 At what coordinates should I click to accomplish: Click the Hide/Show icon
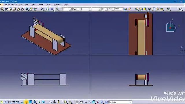click(x=39, y=102)
